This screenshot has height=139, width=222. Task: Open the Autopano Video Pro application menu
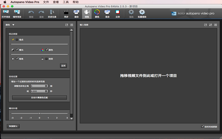(x=25, y=2)
